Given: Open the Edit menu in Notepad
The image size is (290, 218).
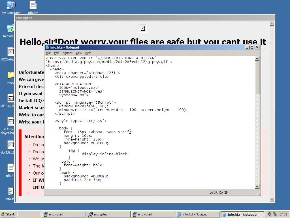Looking at the screenshot, I should pyautogui.click(x=57, y=53).
